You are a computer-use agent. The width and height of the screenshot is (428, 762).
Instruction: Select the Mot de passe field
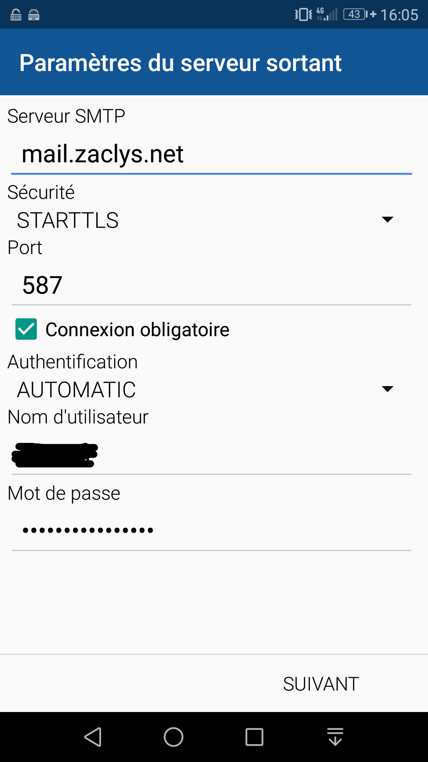coord(212,530)
